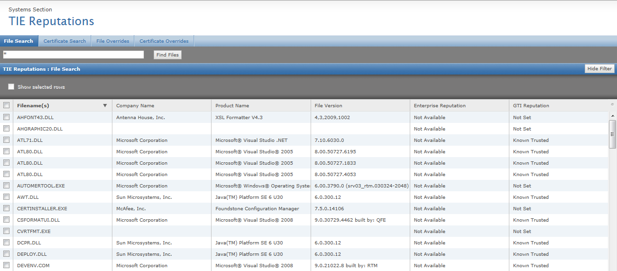This screenshot has height=271, width=617.
Task: Click the Hide Filter button
Action: (599, 69)
